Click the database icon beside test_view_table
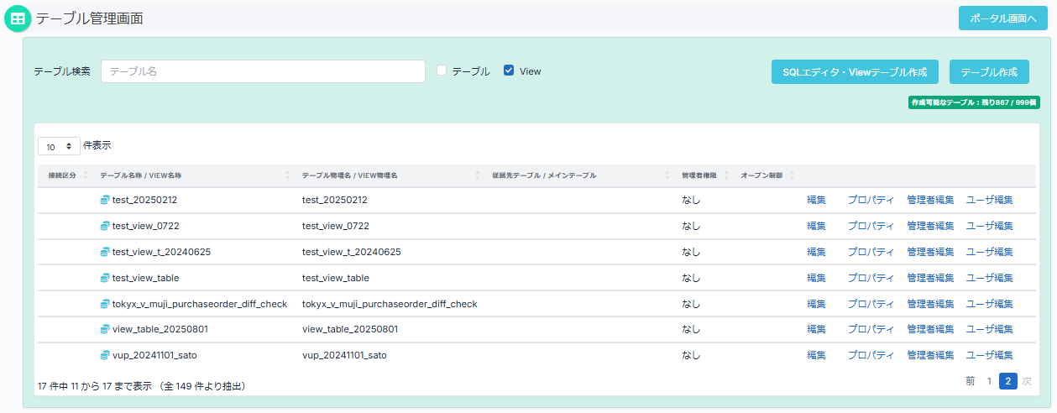The image size is (1057, 413). point(105,278)
